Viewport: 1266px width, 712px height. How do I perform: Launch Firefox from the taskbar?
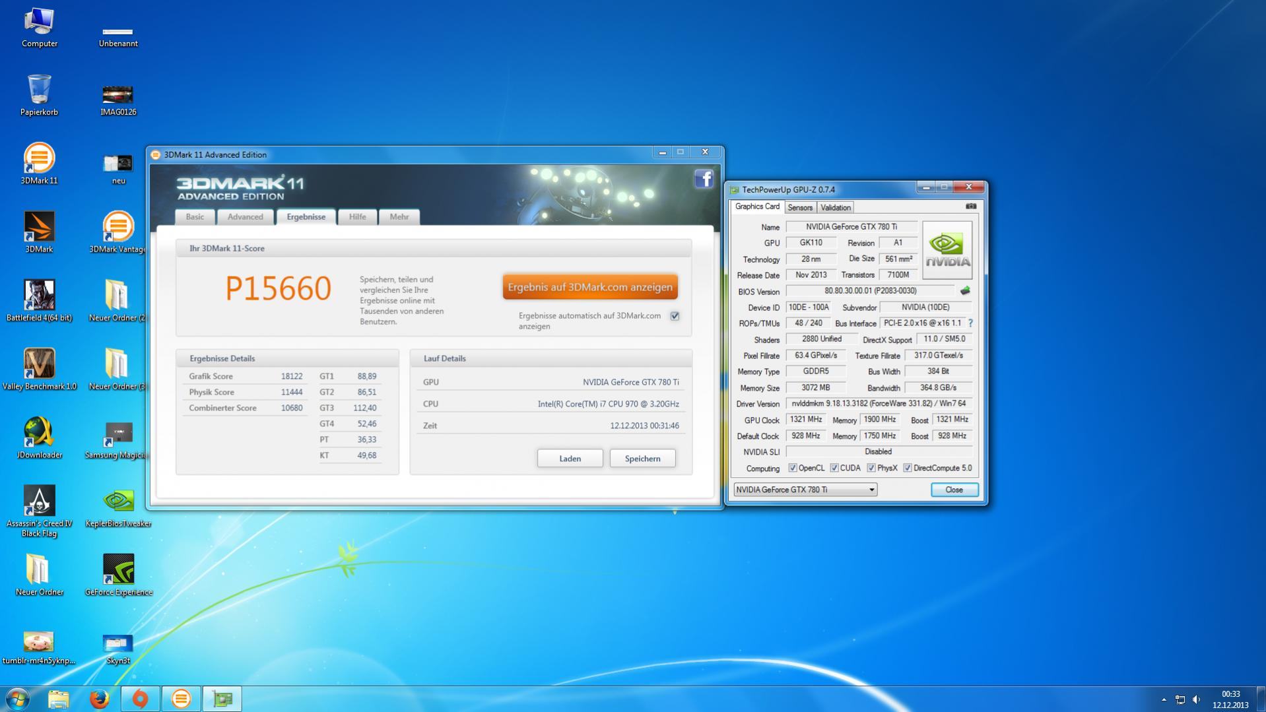click(x=99, y=699)
